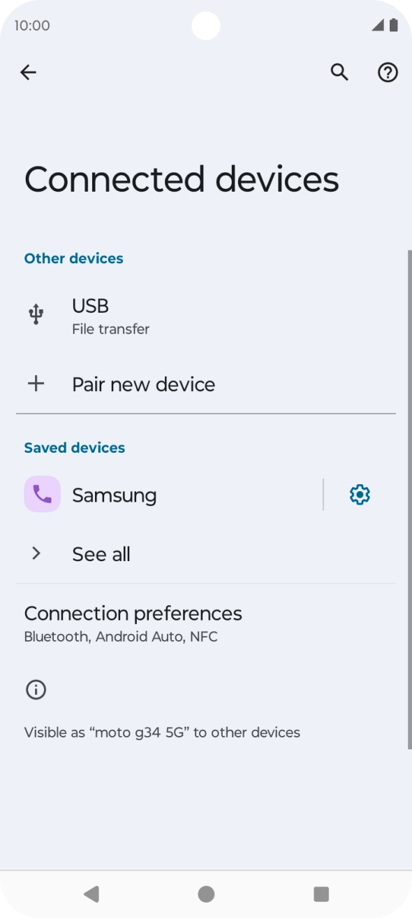The image size is (412, 918).
Task: Expand See all saved devices
Action: click(x=101, y=553)
